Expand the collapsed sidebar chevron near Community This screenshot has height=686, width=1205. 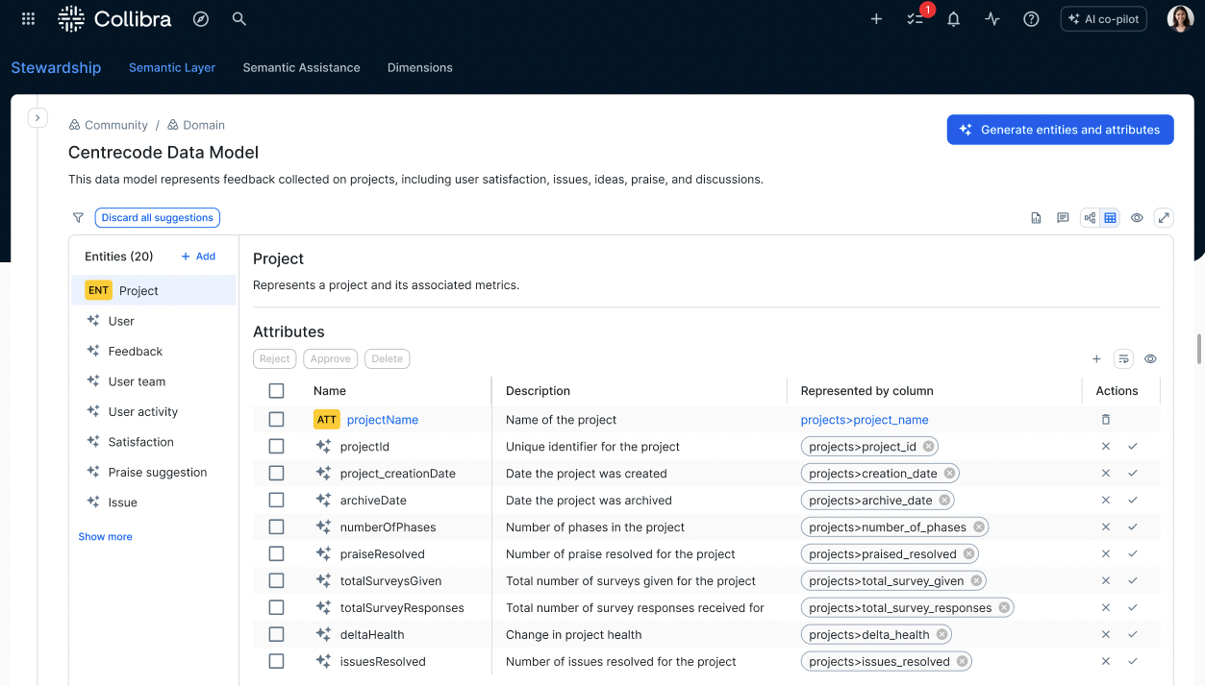pyautogui.click(x=38, y=117)
